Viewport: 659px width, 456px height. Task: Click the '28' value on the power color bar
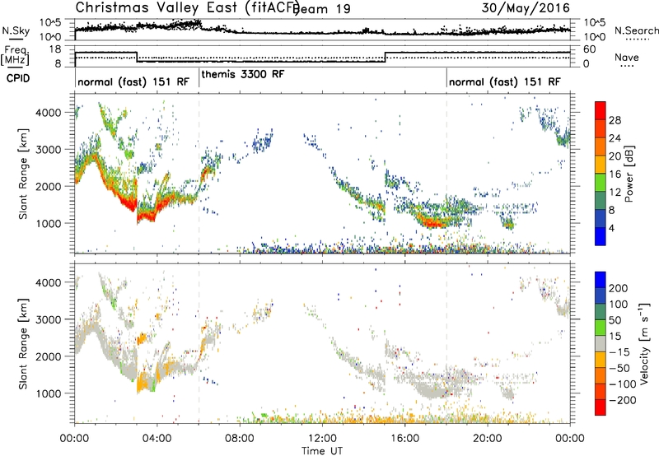pyautogui.click(x=615, y=120)
